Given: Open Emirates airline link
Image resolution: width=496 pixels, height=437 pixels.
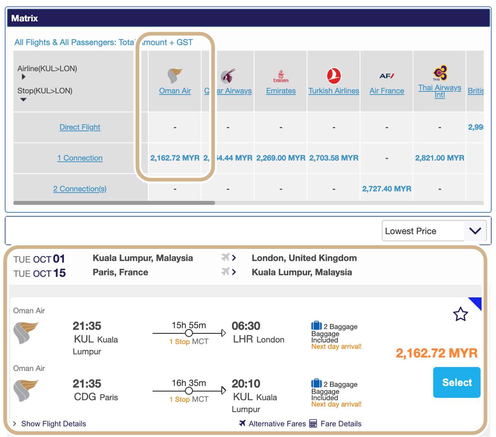Looking at the screenshot, I should coord(281,91).
